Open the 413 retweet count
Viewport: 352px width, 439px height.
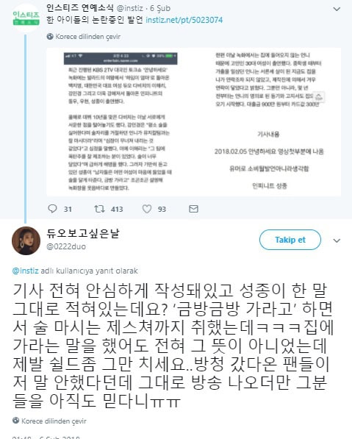pos(117,209)
